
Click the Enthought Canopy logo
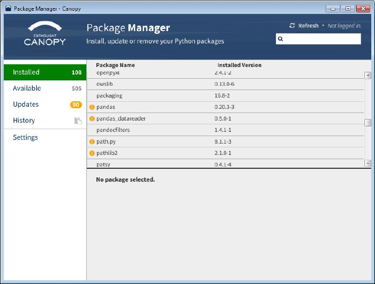tap(44, 33)
